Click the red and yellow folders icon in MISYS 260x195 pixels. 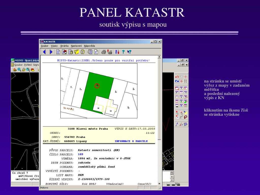click(x=32, y=70)
